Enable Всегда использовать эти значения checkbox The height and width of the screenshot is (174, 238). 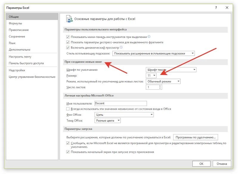[x=68, y=109]
